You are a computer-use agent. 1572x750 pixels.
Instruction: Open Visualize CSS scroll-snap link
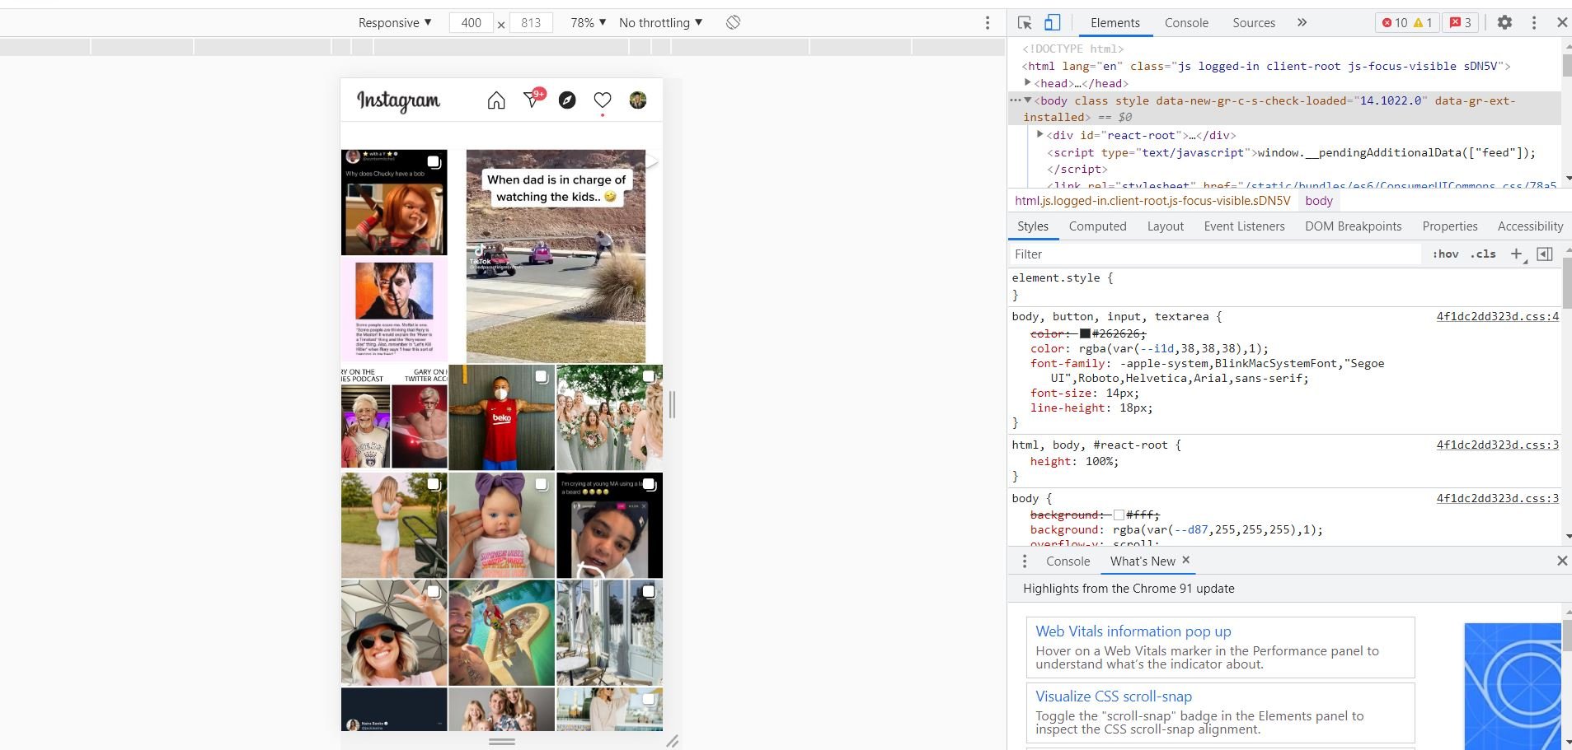coord(1114,696)
